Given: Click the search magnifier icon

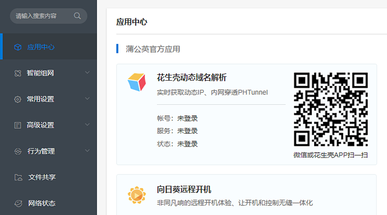Looking at the screenshot, I should point(77,16).
